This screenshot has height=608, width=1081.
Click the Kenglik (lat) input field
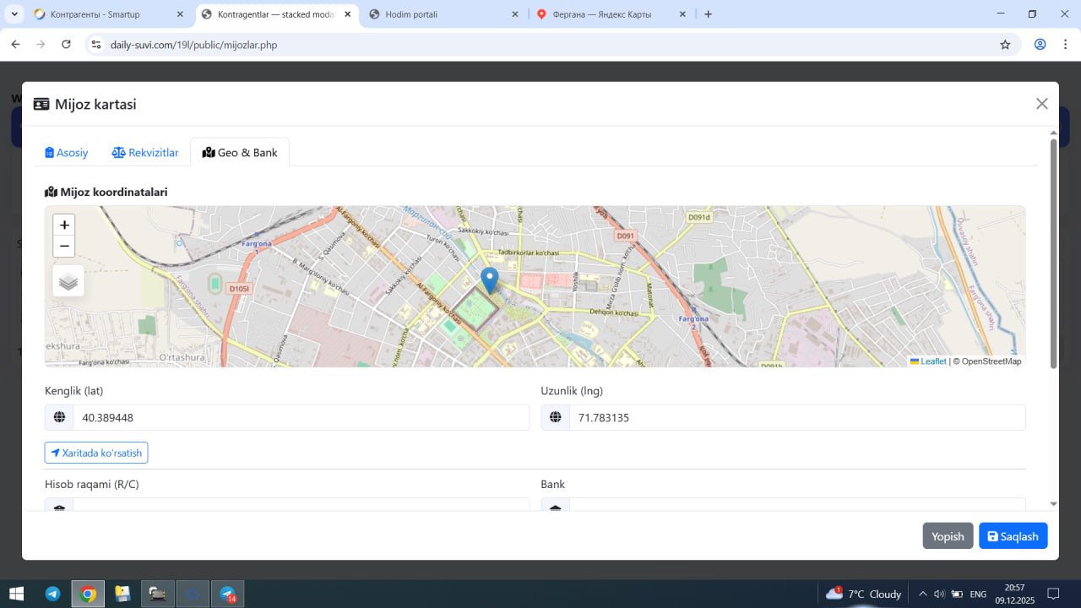(x=300, y=417)
